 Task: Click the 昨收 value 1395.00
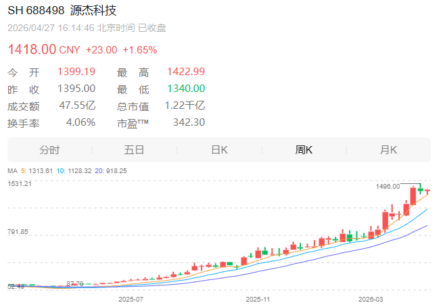(76, 89)
